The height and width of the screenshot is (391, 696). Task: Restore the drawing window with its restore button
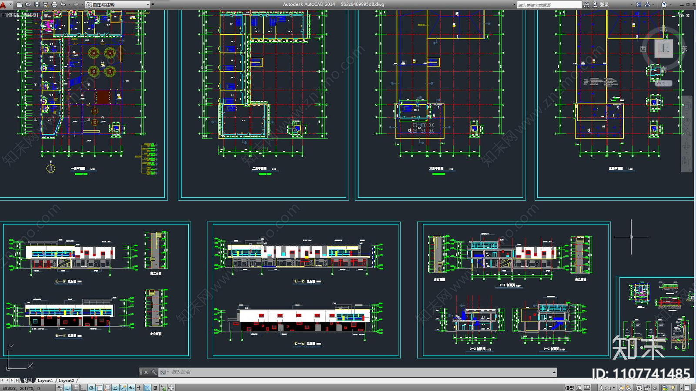click(681, 15)
